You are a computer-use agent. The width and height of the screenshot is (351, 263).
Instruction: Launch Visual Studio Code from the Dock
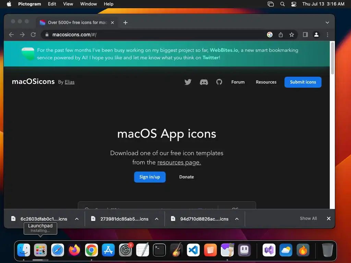click(193, 250)
